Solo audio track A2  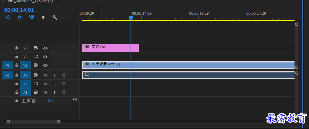(54, 84)
